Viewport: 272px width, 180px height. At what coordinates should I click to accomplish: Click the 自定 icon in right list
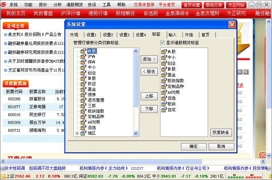point(164,110)
